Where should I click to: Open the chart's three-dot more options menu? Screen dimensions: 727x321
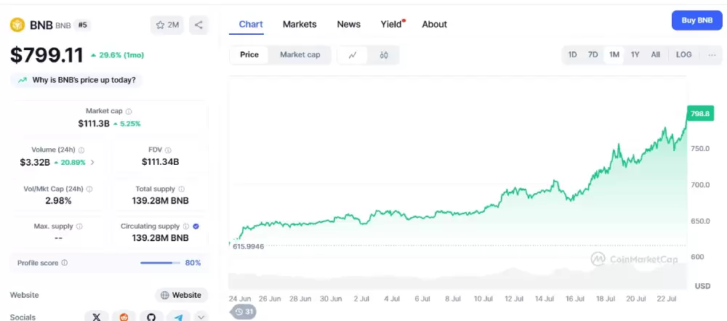(x=712, y=54)
